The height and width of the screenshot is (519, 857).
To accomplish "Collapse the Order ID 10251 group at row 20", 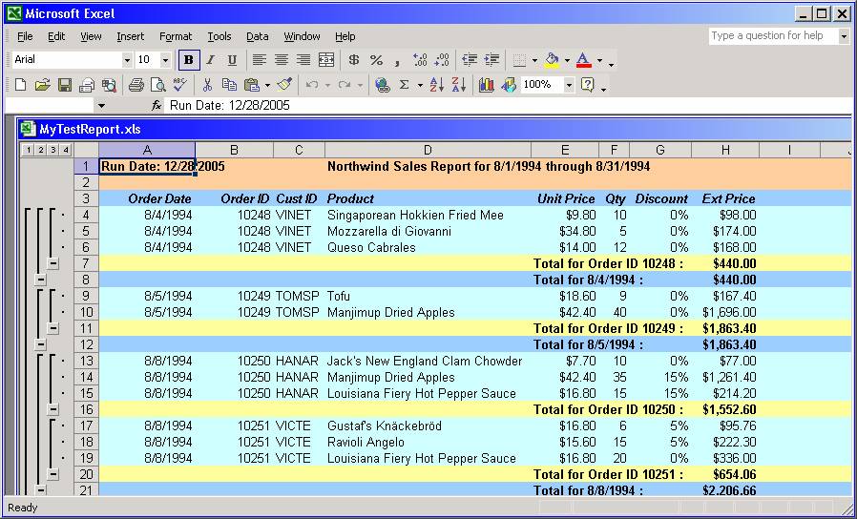I will point(53,474).
